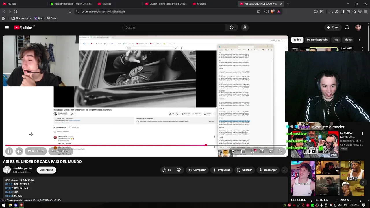Click the YouTube search input field

coord(174,27)
